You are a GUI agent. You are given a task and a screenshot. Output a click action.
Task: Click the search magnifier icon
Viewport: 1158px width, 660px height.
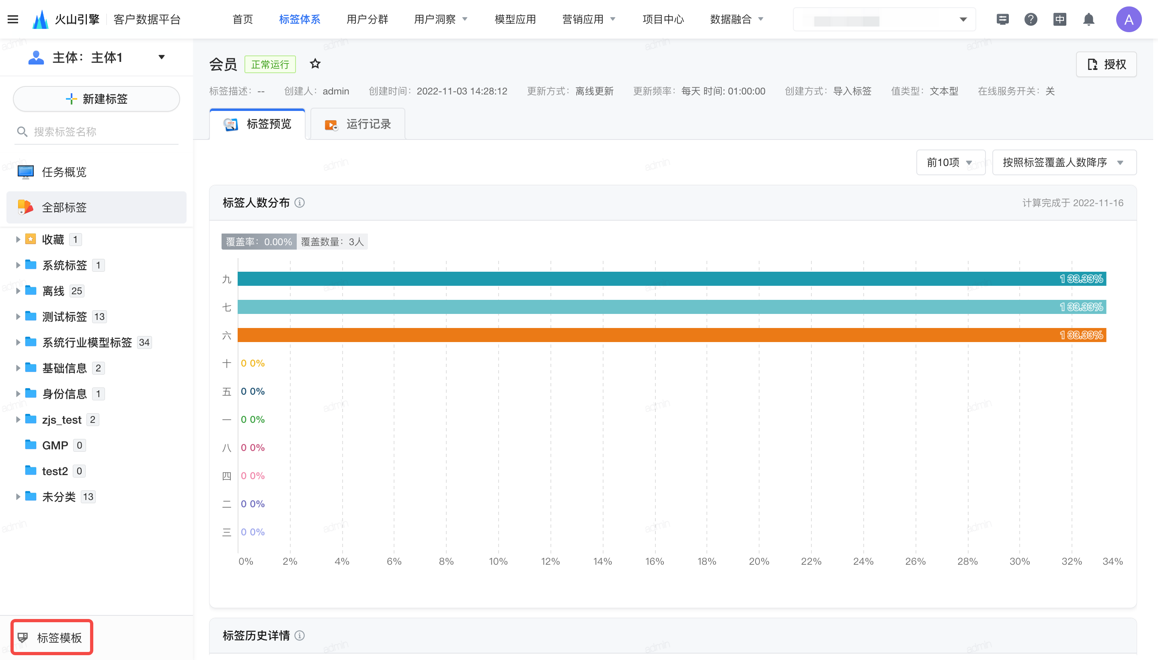[22, 132]
